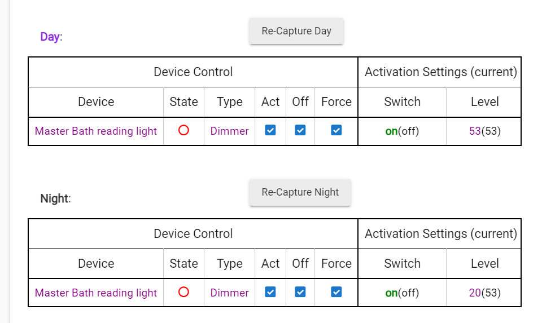This screenshot has height=323, width=542.
Task: Click the Re-Capture Night button
Action: 300,192
